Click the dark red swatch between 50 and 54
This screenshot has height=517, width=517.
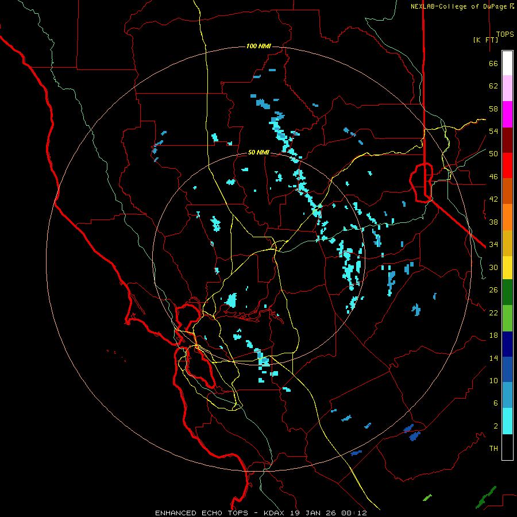(x=507, y=140)
